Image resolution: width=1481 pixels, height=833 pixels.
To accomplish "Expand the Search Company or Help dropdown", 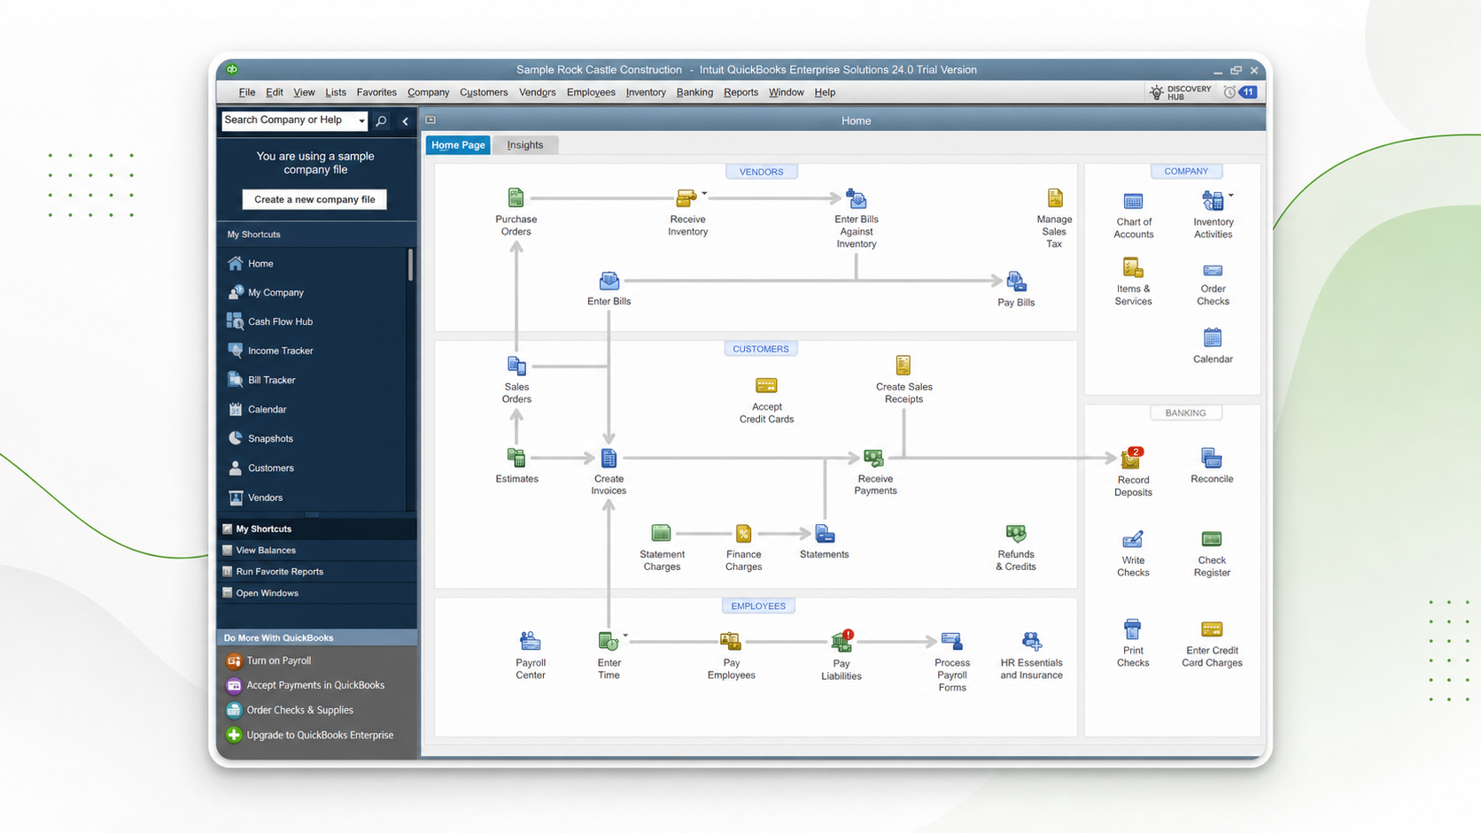I will 361,121.
